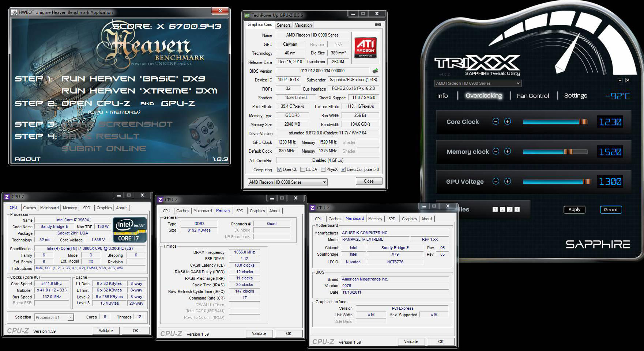
Task: Open the Fan Control tab in TRIXX
Action: (533, 96)
